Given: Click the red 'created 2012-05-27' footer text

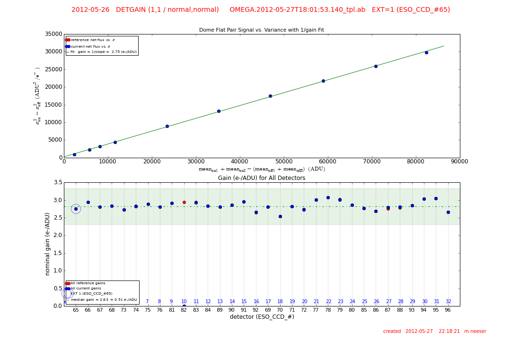Looking at the screenshot, I should pos(434,331).
